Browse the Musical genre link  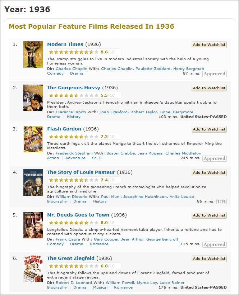click(x=100, y=287)
